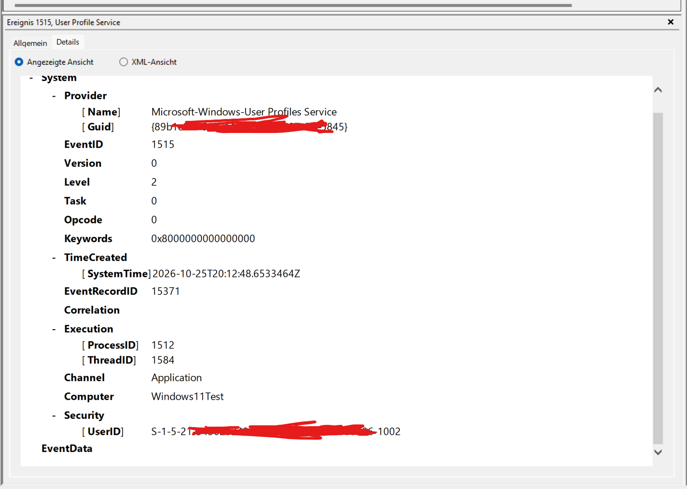Click EventRecordID value 15371

point(166,291)
